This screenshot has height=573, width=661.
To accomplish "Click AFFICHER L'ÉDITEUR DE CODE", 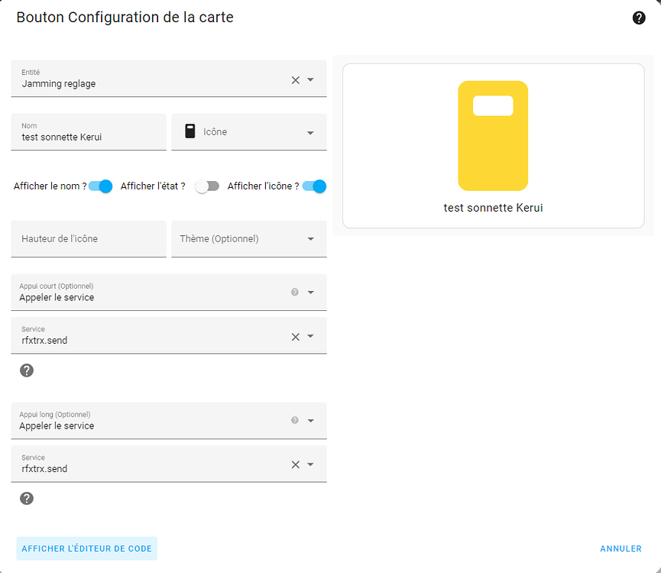I will point(86,549).
